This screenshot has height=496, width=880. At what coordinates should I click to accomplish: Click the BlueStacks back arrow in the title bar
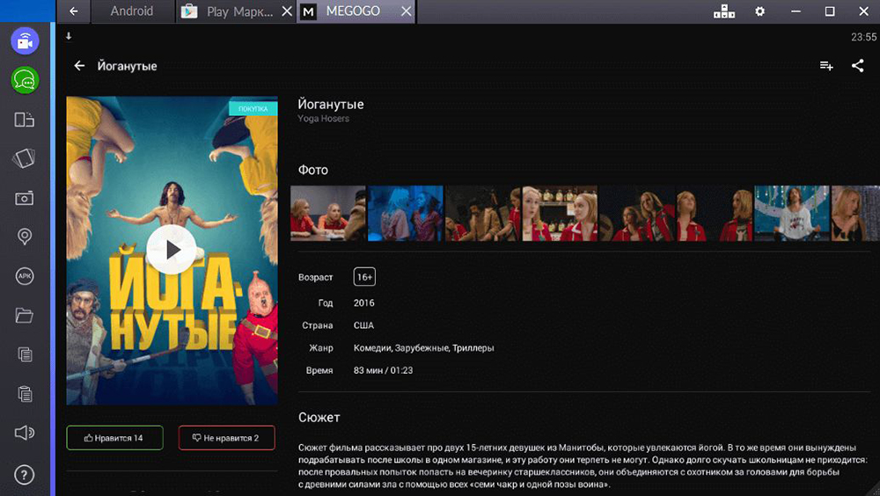click(x=74, y=11)
